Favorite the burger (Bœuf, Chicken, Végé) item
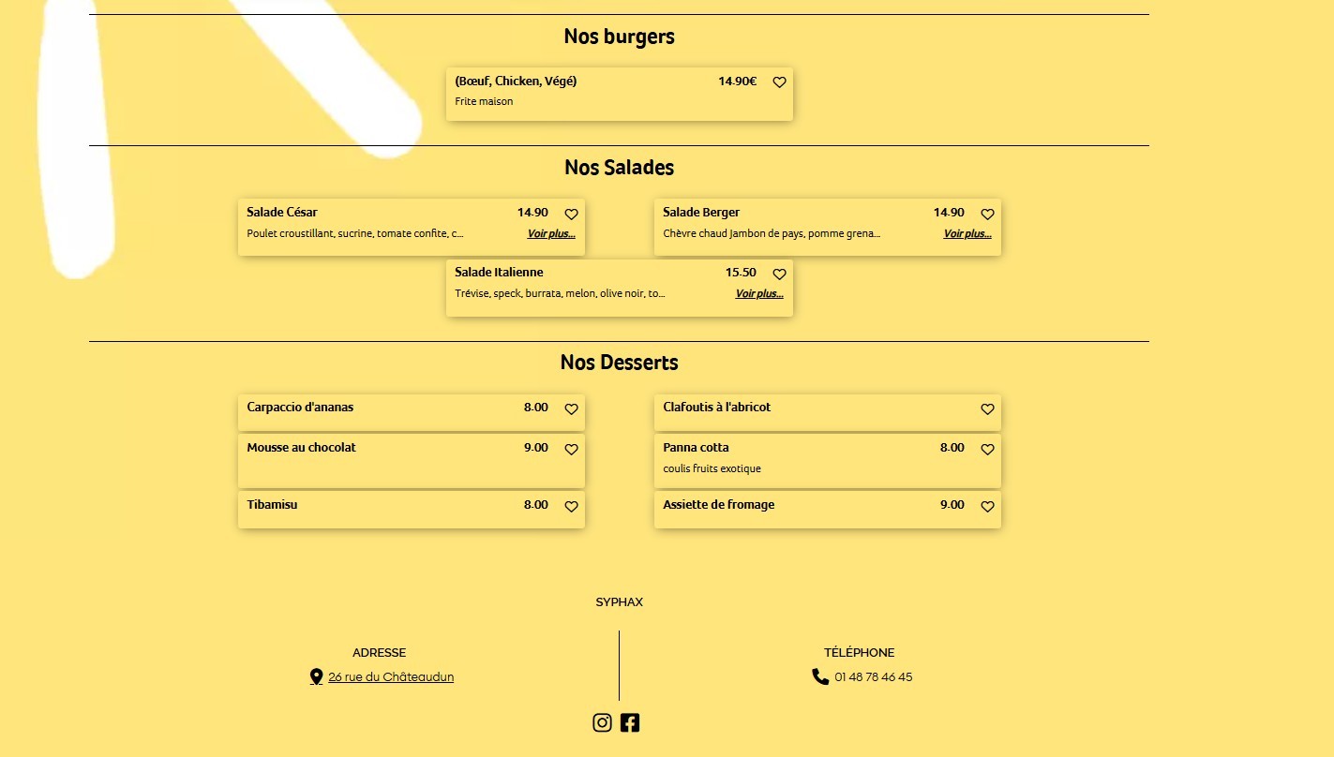The width and height of the screenshot is (1334, 757). (x=779, y=82)
